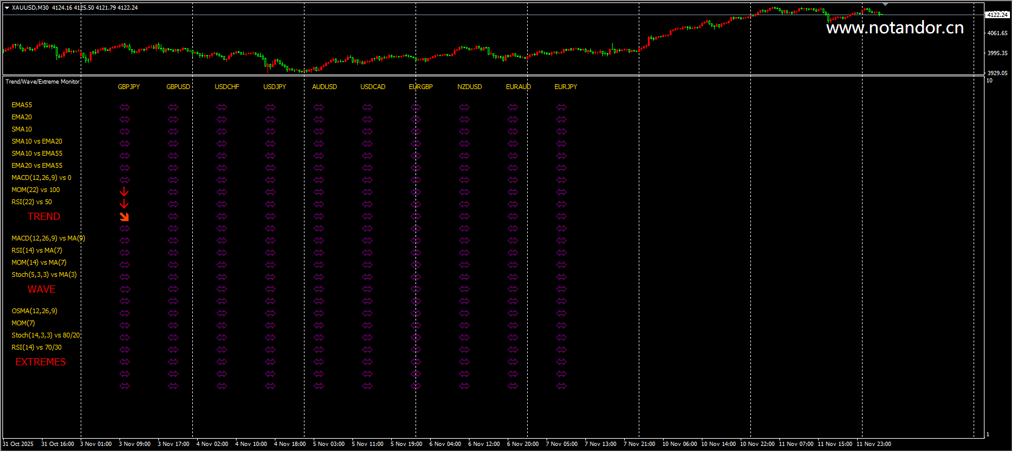
Task: Click USDCAD sideways arrow in SMA10 vs EMA55 row
Action: click(x=368, y=156)
